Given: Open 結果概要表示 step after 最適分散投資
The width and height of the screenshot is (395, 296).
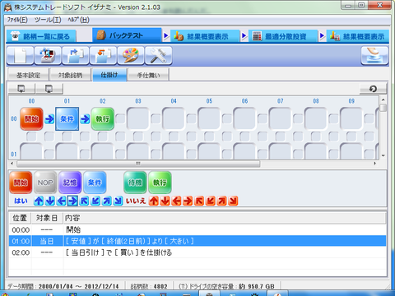Looking at the screenshot, I should point(358,36).
